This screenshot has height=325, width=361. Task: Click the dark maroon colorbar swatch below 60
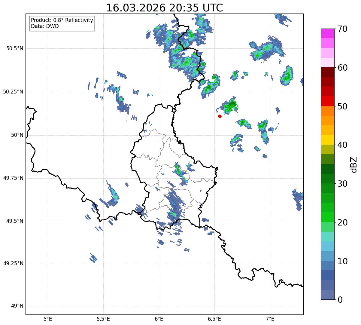tap(328, 72)
